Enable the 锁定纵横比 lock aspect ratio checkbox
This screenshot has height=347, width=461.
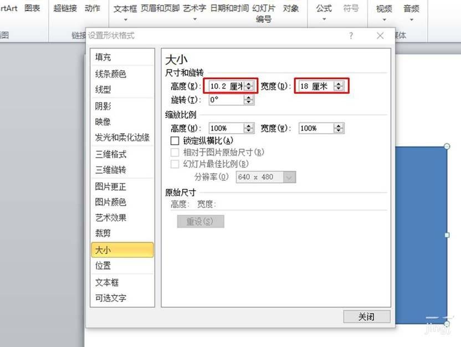[x=175, y=141]
